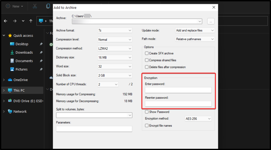This screenshot has height=150, width=271.
Task: Click the browse button next to Archive path
Action: 211,21
